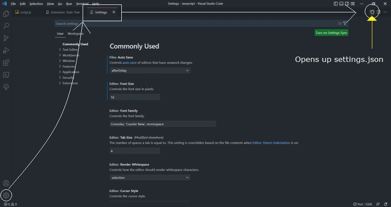Open the File menu
The width and height of the screenshot is (391, 207).
(13, 4)
